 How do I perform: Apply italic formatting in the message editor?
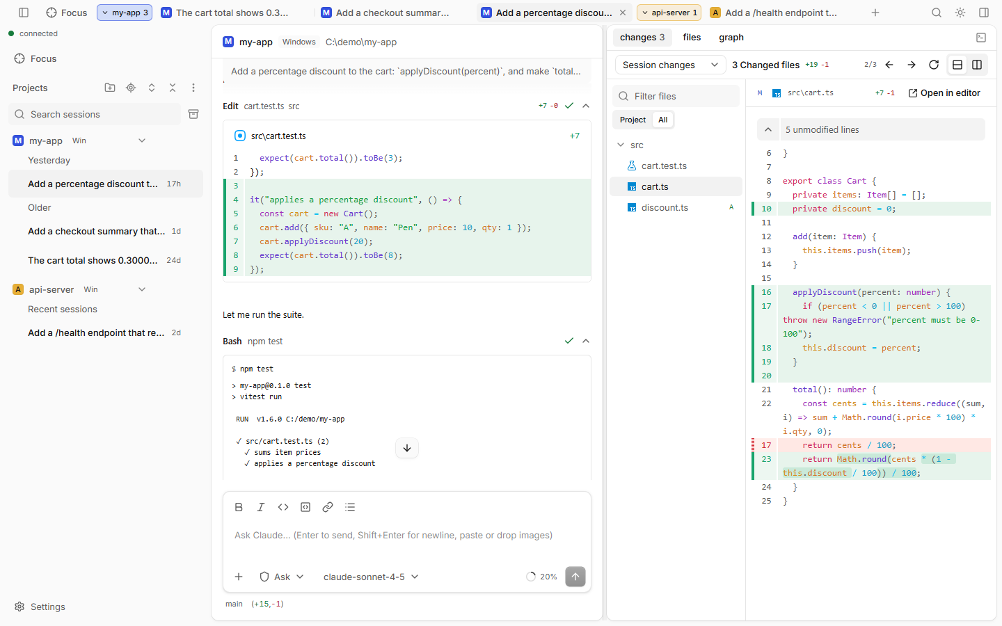coord(261,507)
